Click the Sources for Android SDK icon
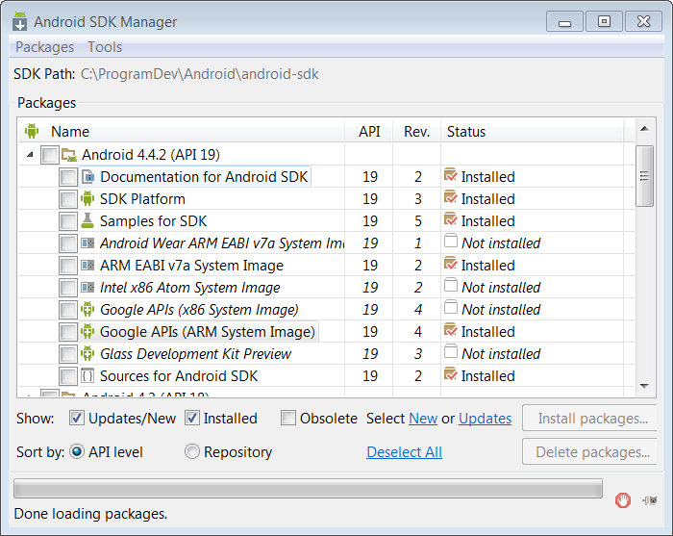Viewport: 673px width, 536px height. click(88, 376)
